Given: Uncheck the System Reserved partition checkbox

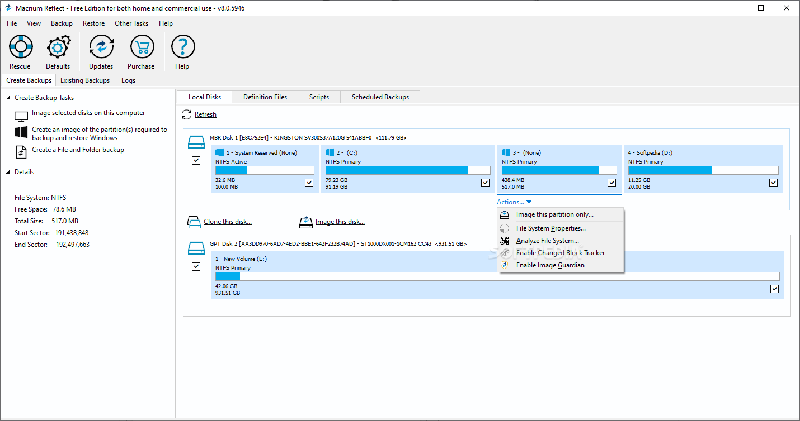Looking at the screenshot, I should [x=309, y=183].
